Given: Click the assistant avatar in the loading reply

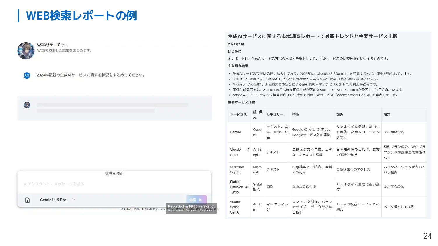Looking at the screenshot, I should point(27,105).
